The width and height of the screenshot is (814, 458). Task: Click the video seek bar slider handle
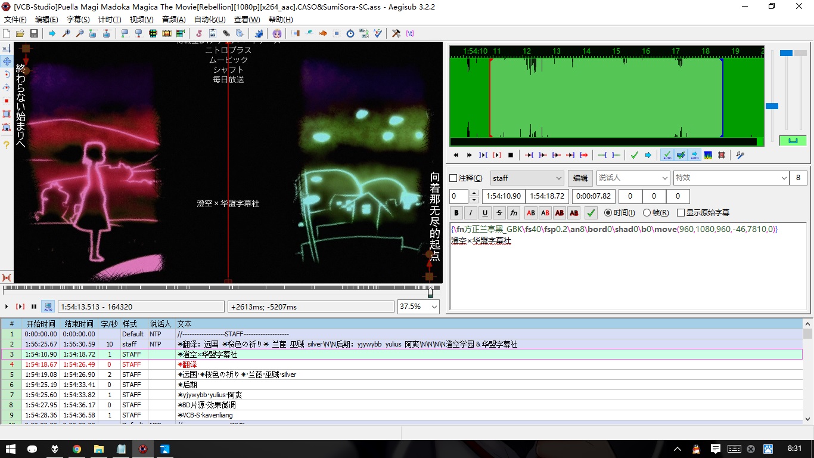[430, 292]
